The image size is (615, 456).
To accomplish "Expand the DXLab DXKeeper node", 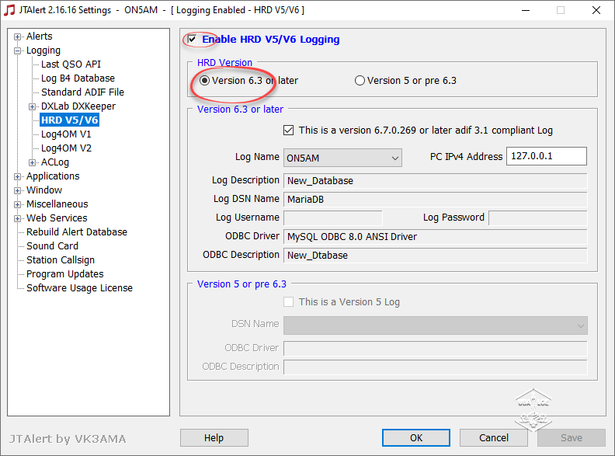I will click(x=32, y=106).
